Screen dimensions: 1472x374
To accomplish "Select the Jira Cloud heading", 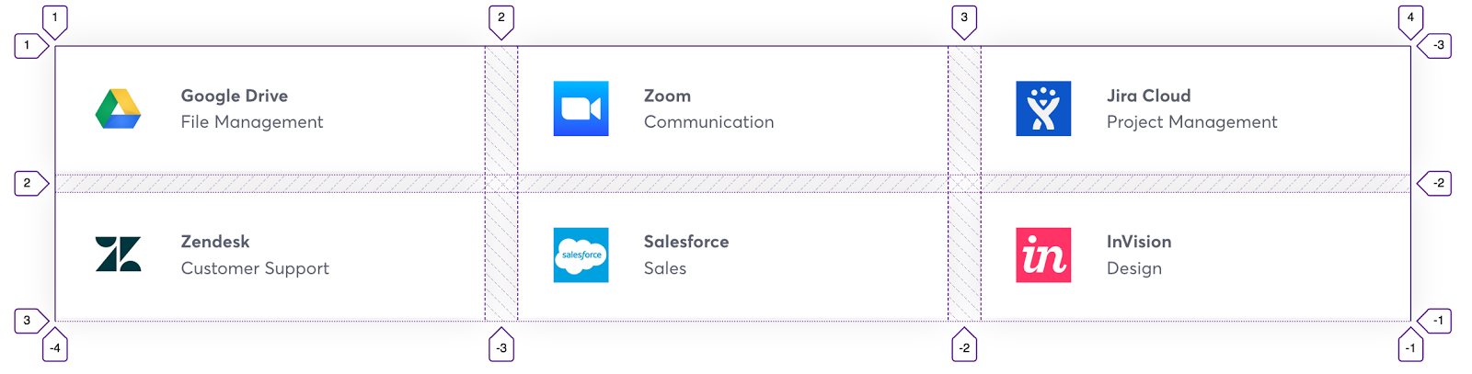I will tap(1148, 96).
